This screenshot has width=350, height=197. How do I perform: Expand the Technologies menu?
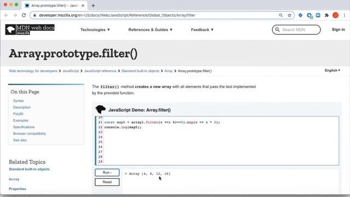click(x=95, y=30)
